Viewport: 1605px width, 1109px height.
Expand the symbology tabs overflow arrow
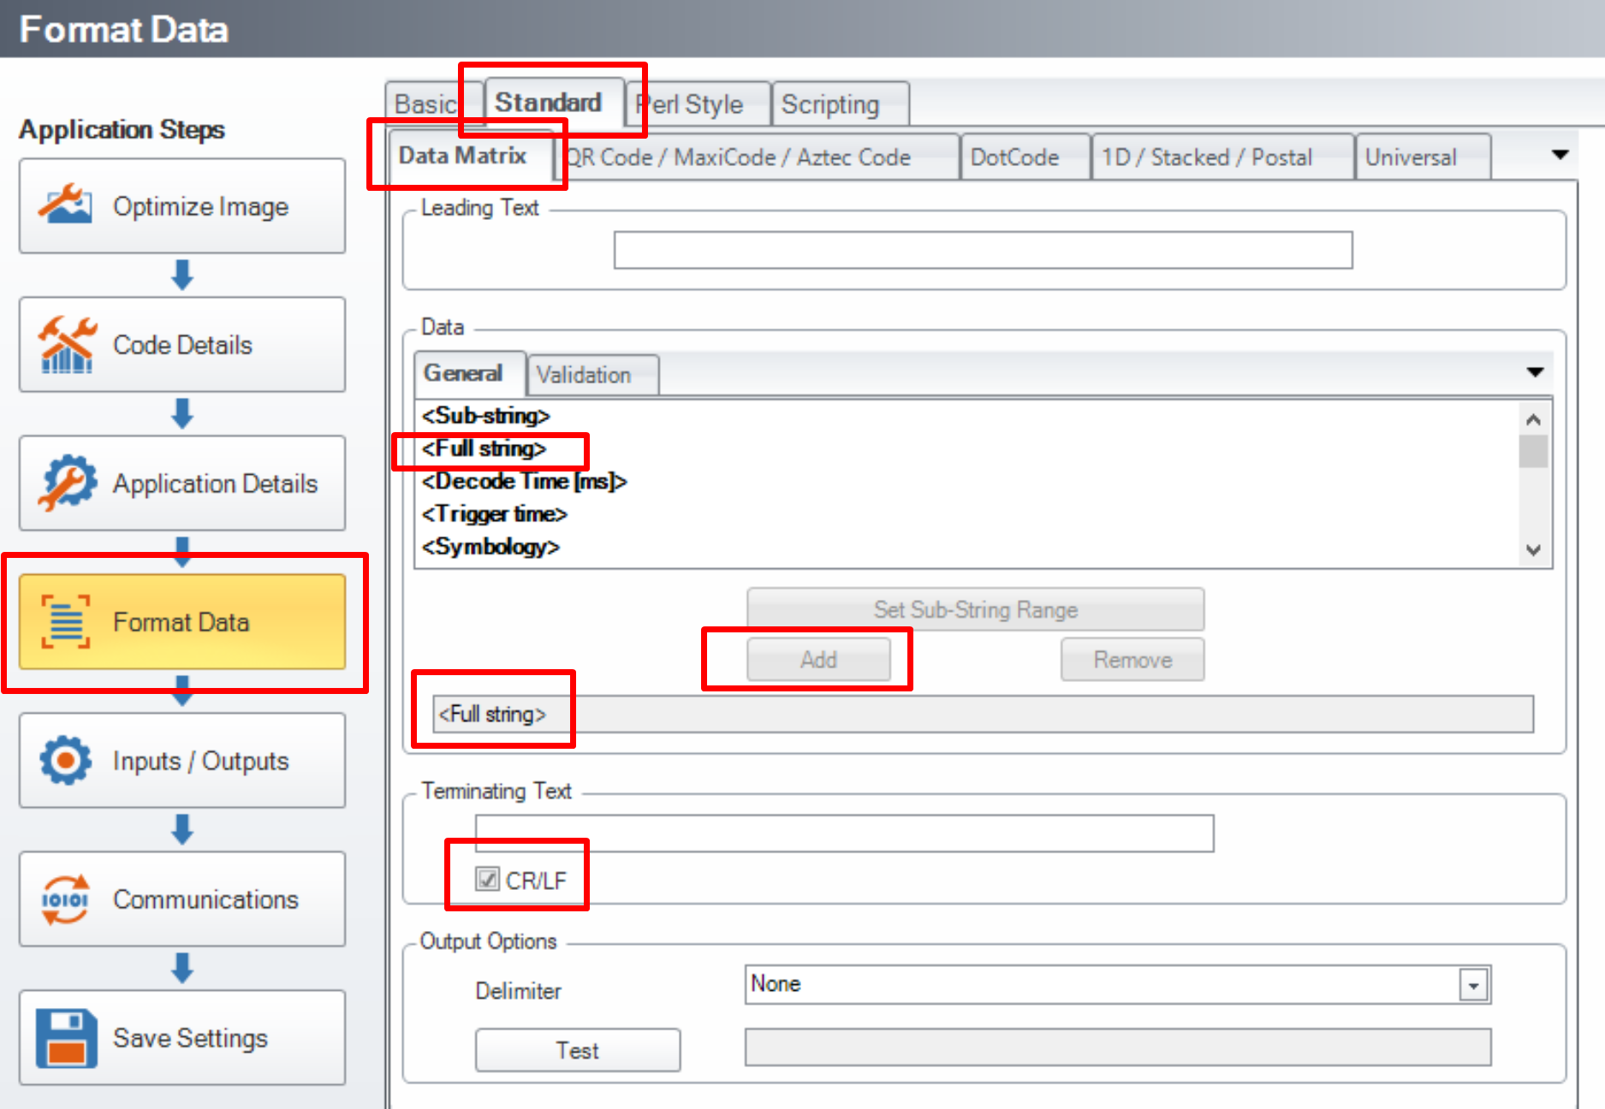pos(1560,155)
